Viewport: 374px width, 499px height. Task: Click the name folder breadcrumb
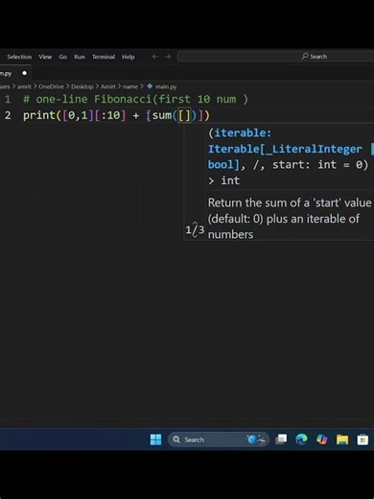pyautogui.click(x=130, y=86)
